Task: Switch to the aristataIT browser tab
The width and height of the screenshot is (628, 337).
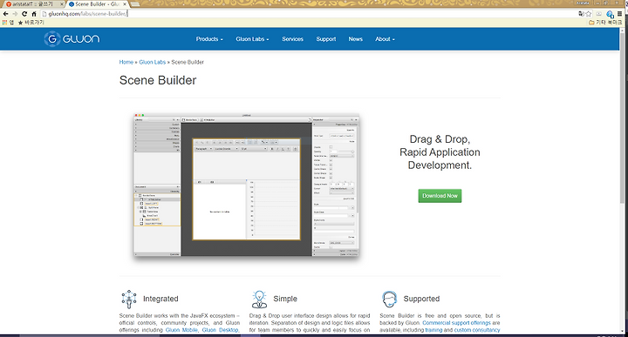Action: (x=34, y=4)
